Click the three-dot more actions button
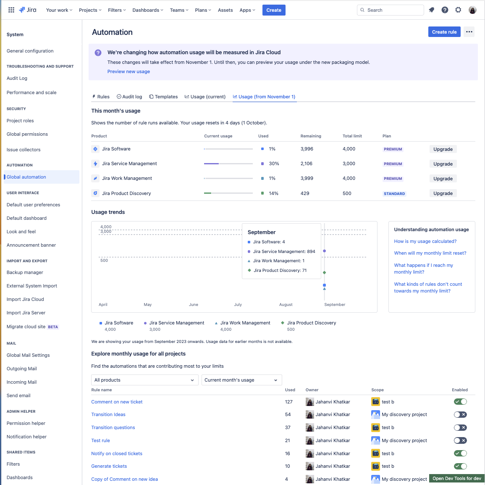485x485 pixels. 469,32
